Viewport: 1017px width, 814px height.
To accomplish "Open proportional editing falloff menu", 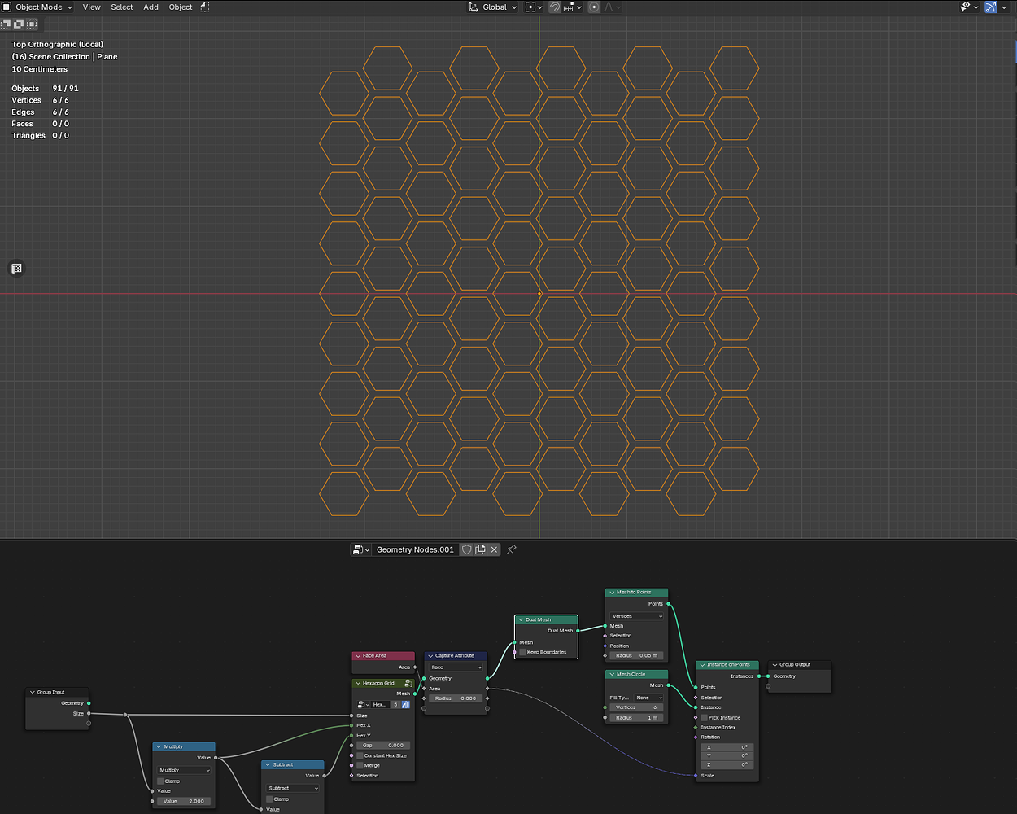I will [612, 7].
